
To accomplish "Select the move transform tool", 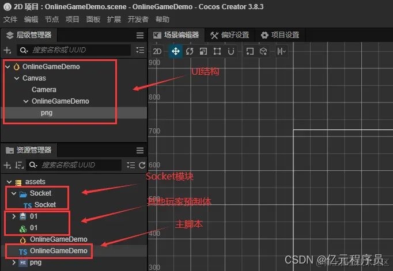I will coord(175,51).
